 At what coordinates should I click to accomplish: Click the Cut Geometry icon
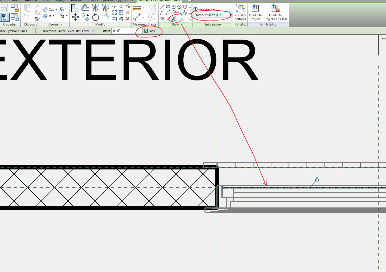point(45,10)
